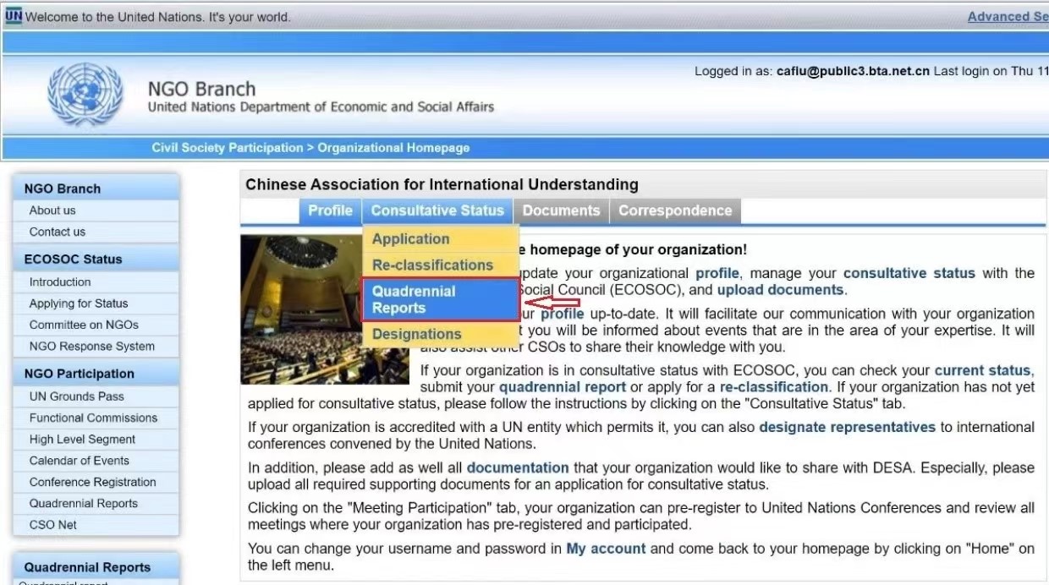
Task: Open Contact us in the sidebar
Action: point(58,232)
